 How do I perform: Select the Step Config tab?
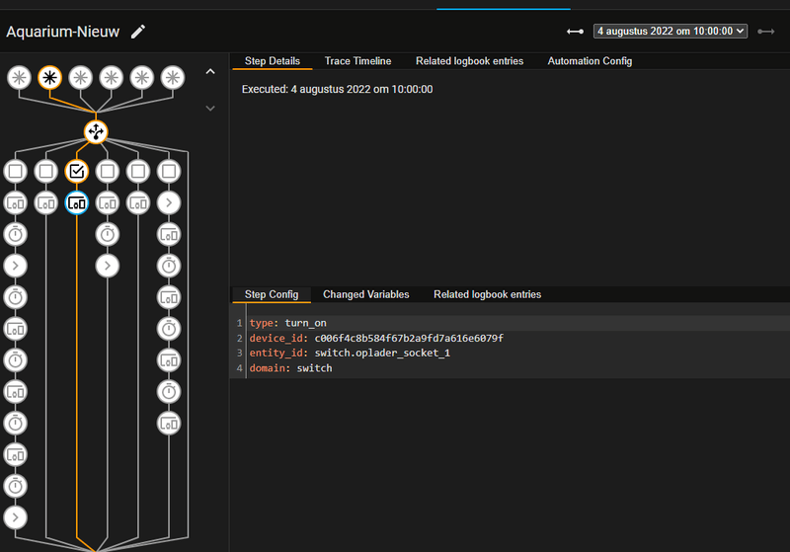tap(272, 294)
